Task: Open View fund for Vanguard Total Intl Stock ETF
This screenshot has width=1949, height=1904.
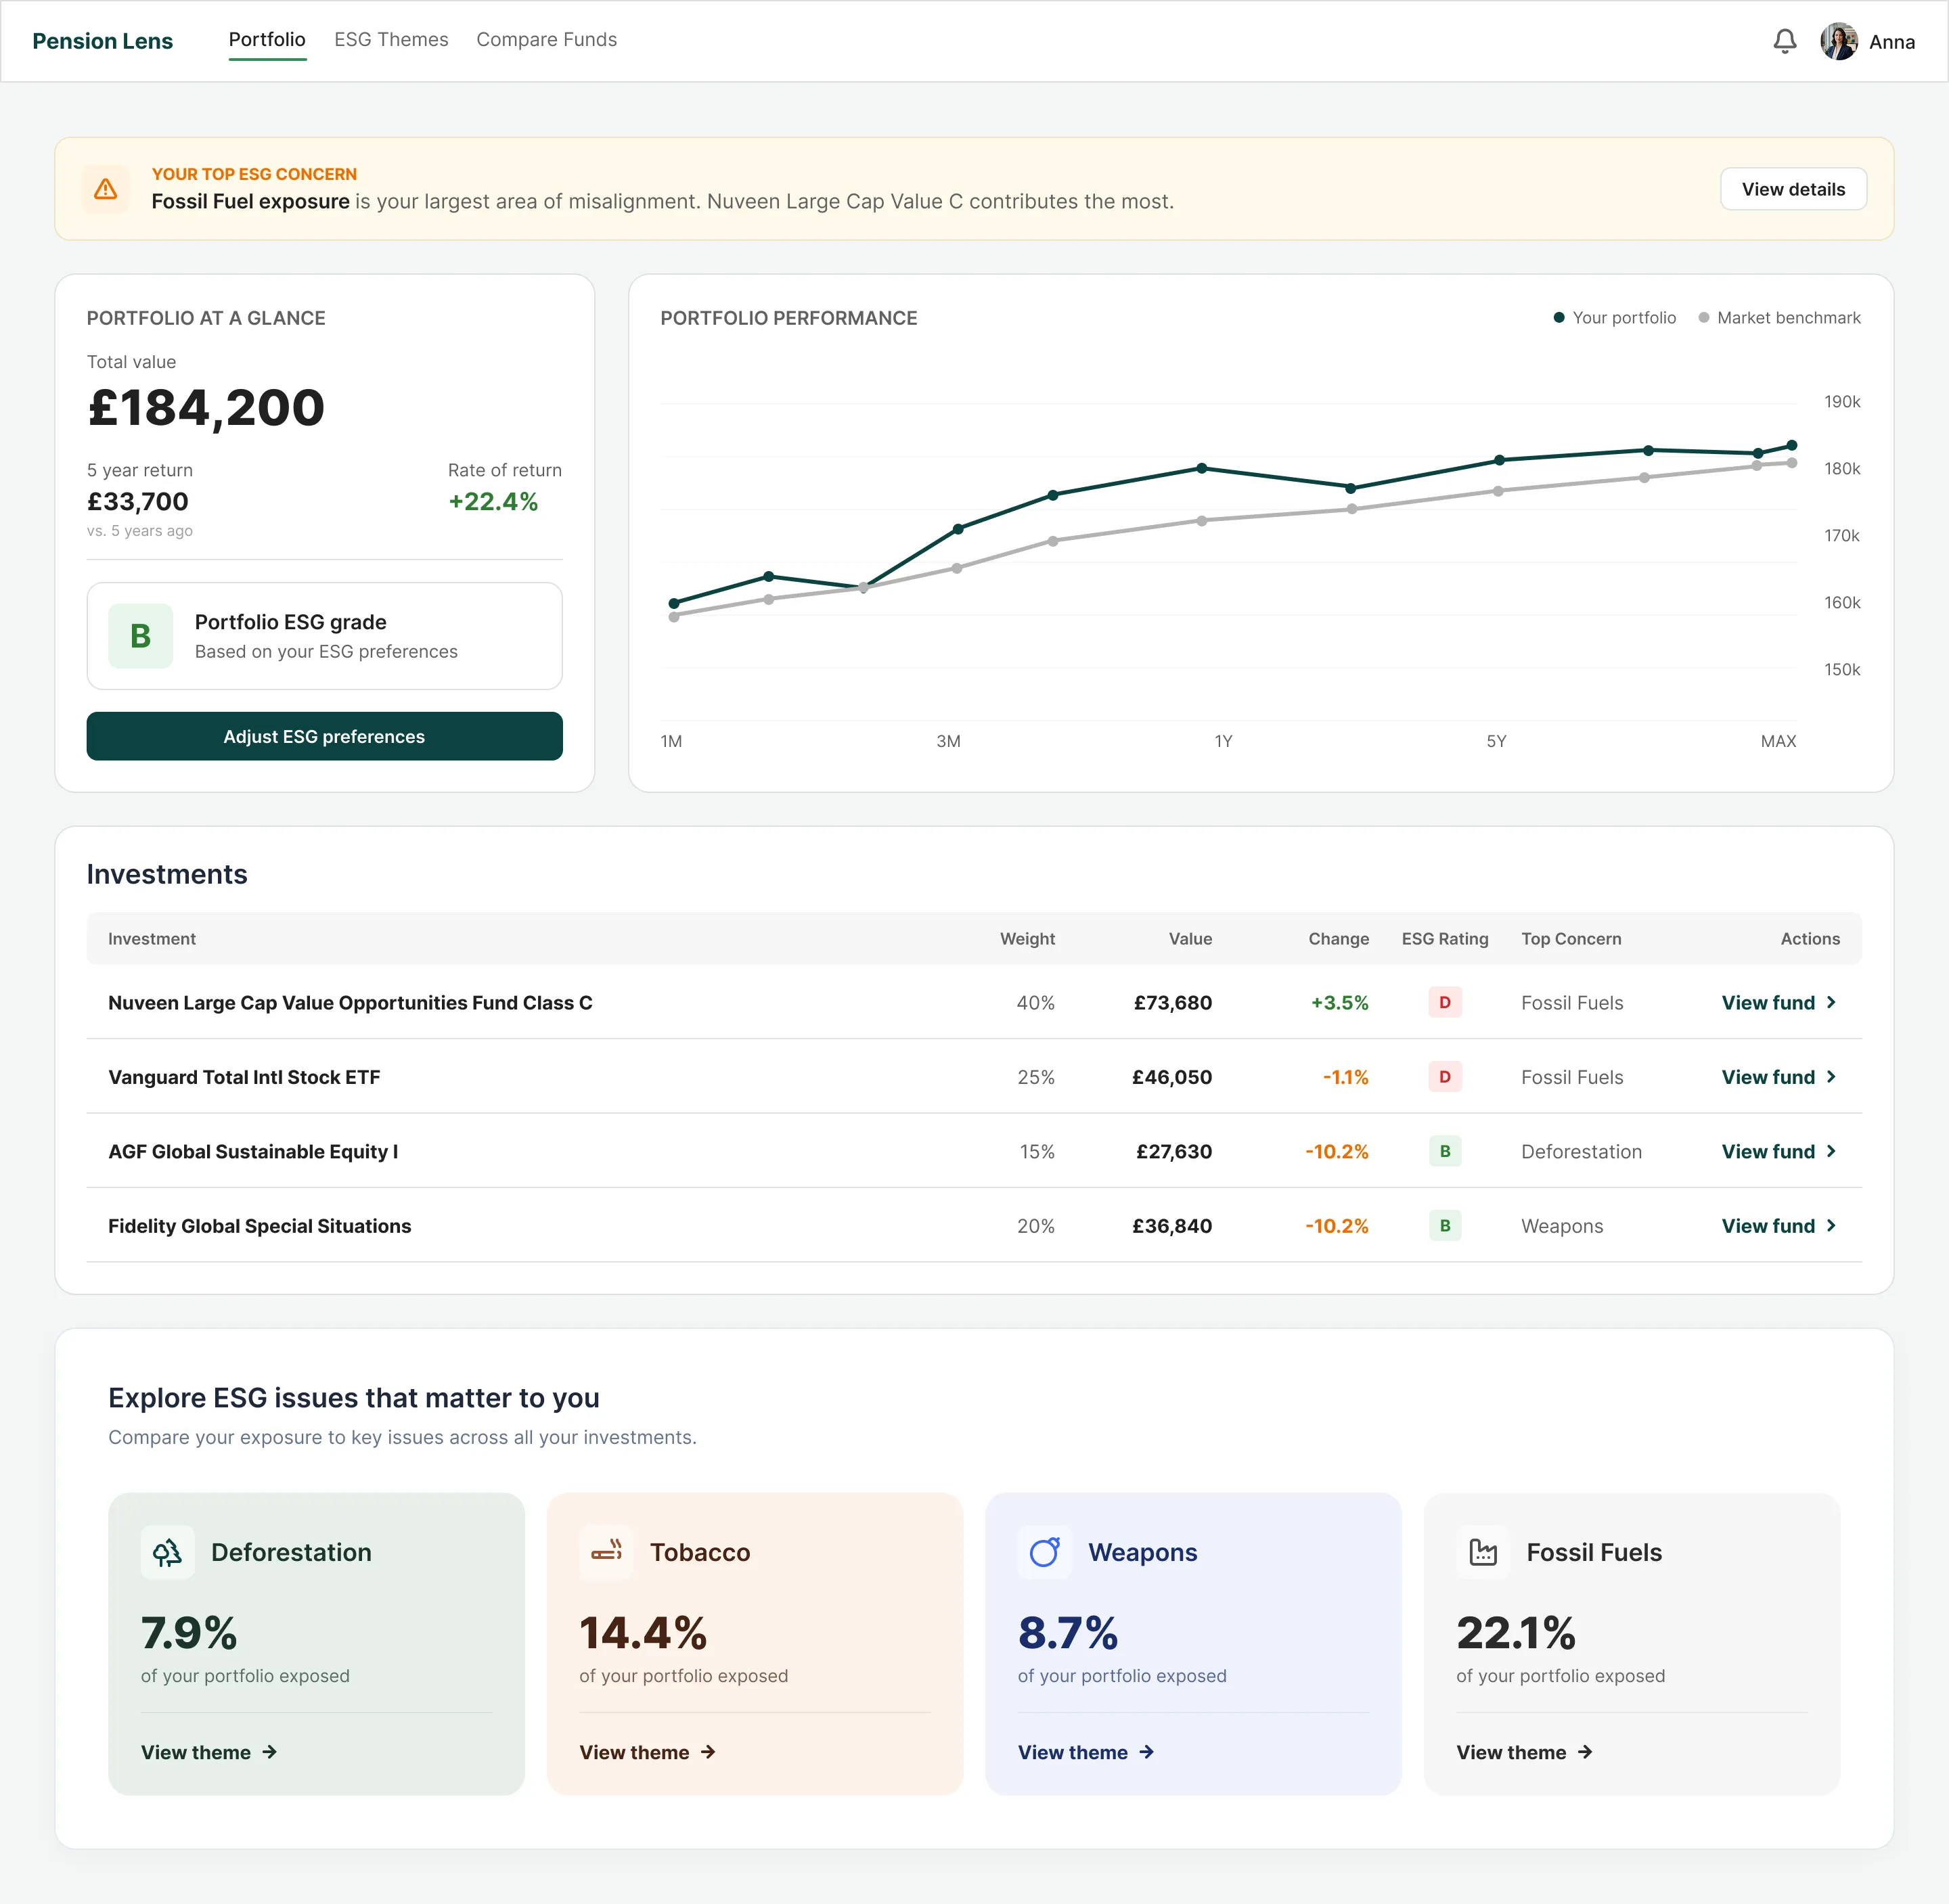Action: pos(1779,1077)
